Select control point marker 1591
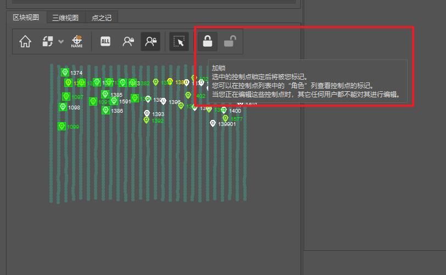The height and width of the screenshot is (275, 446). click(x=114, y=101)
